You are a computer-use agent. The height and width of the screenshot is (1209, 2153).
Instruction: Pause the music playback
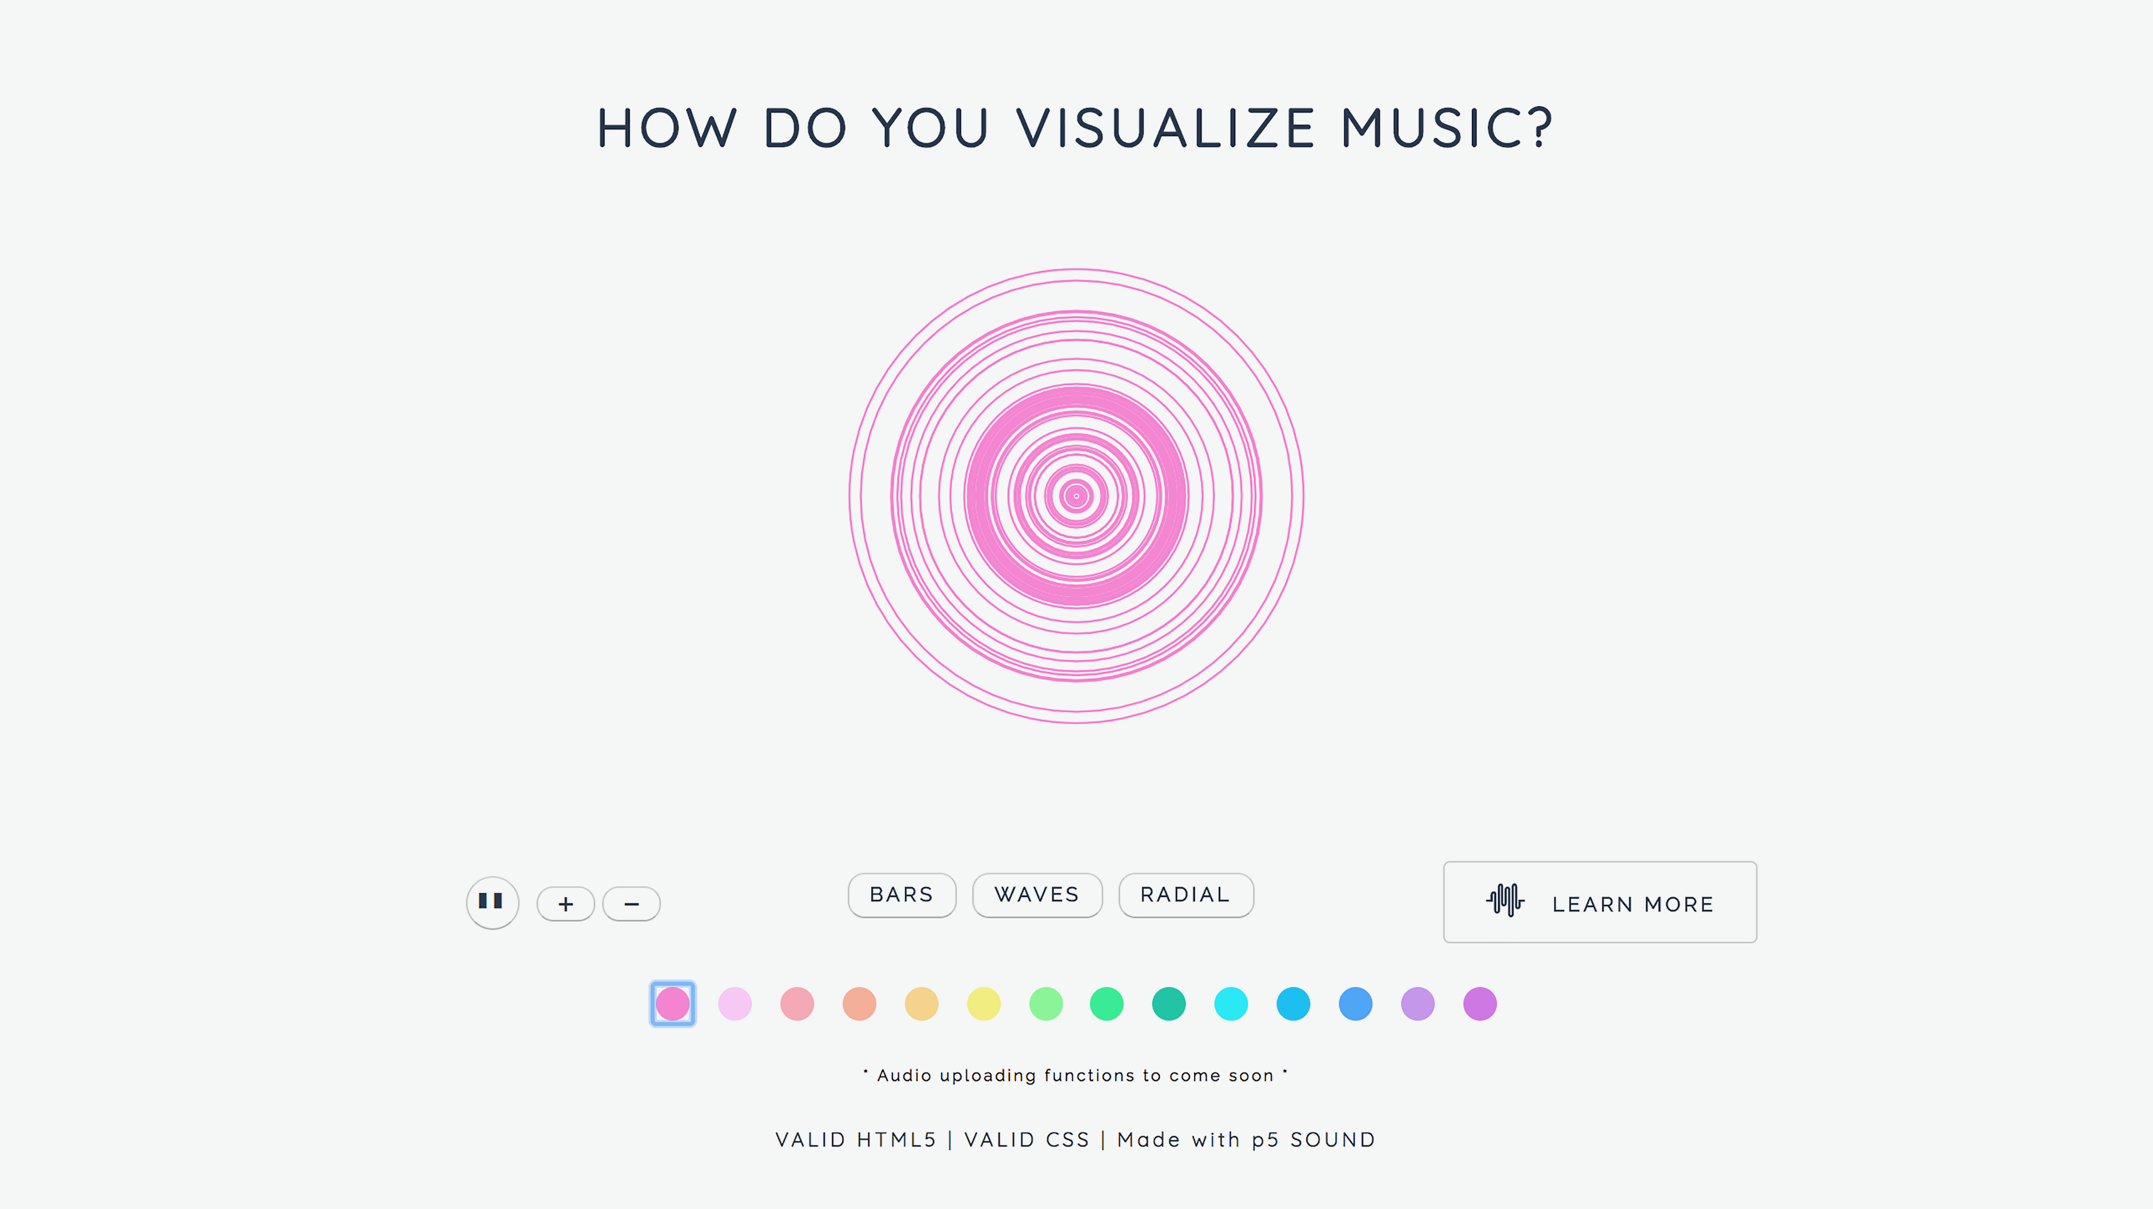(x=492, y=902)
